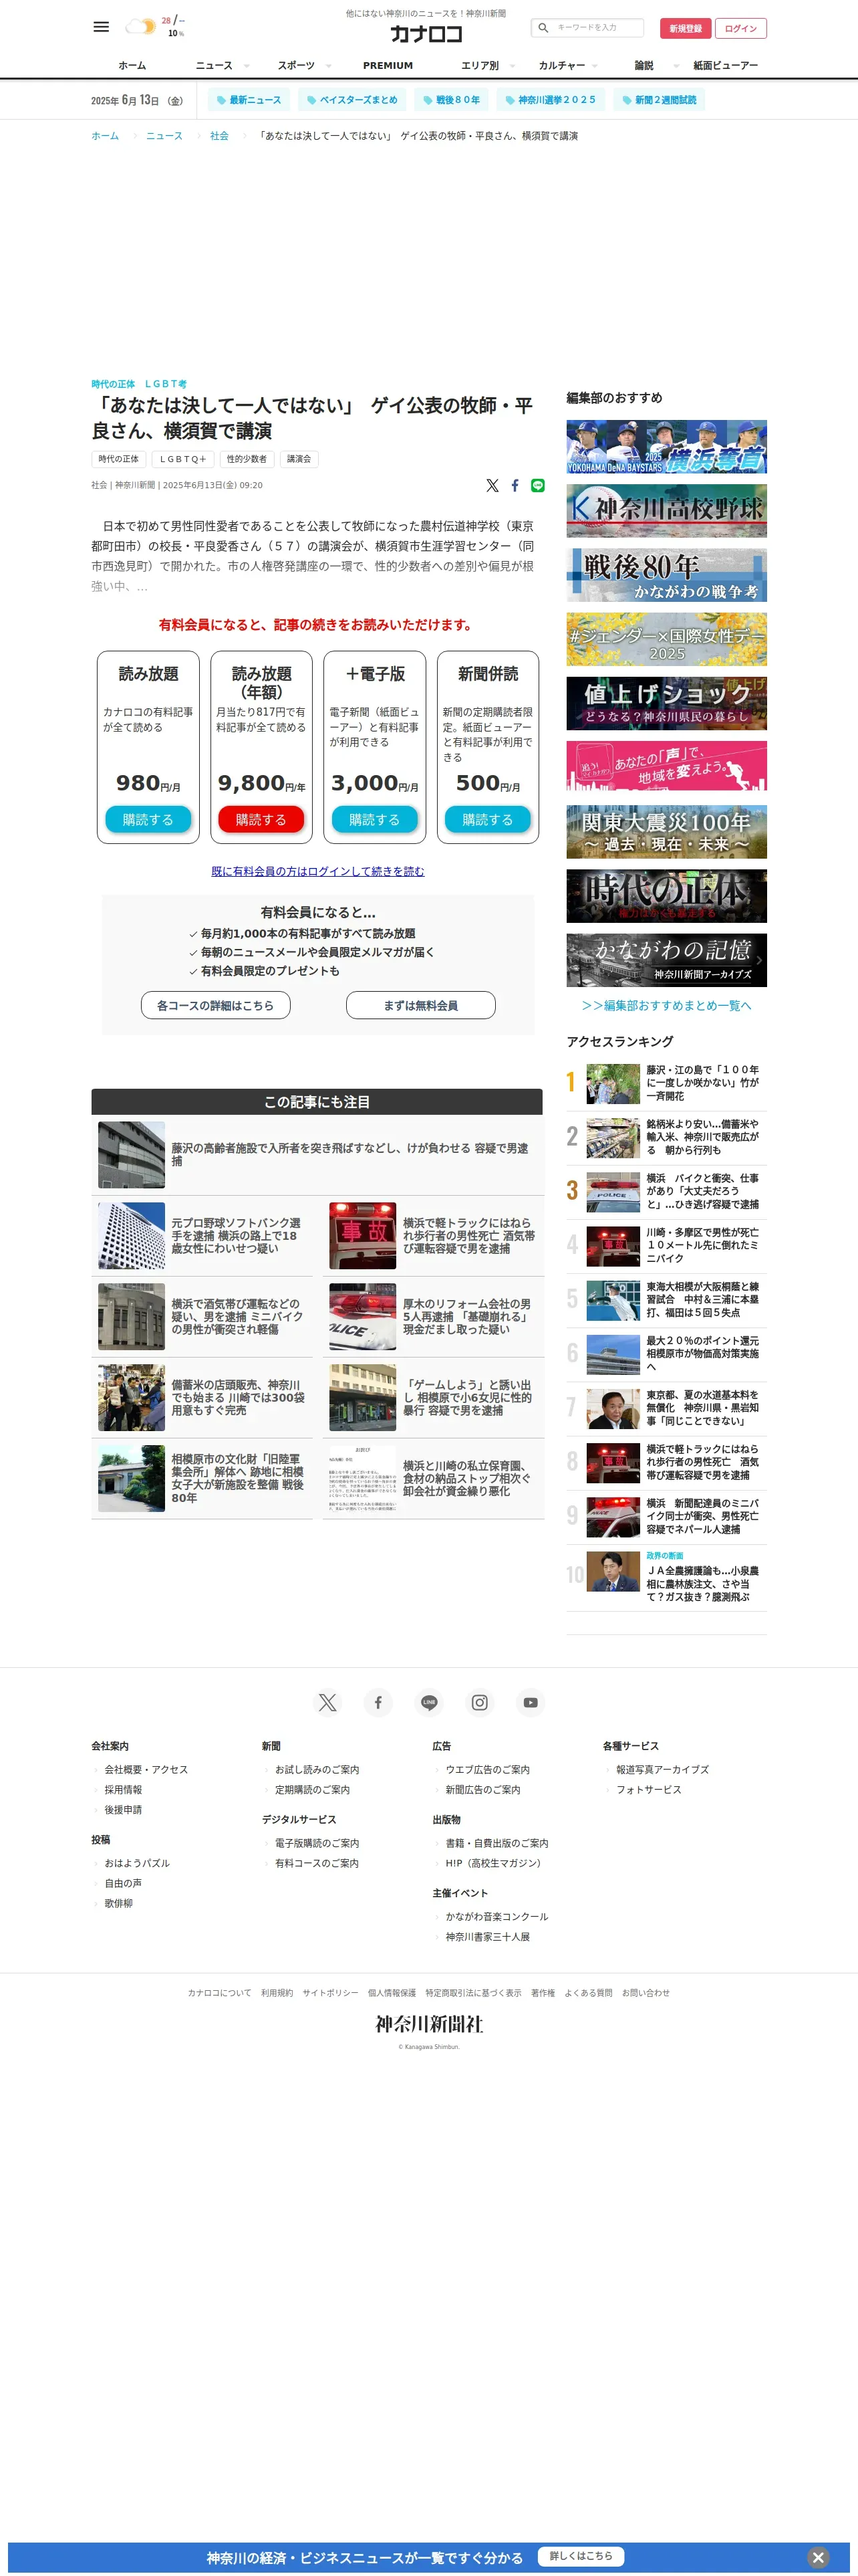The height and width of the screenshot is (2576, 858).
Task: Click 詳しくはこちら on bottom banner
Action: (581, 2556)
